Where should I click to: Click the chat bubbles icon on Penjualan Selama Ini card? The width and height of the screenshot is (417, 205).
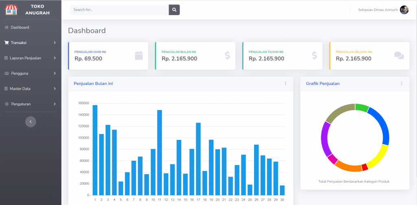399,55
